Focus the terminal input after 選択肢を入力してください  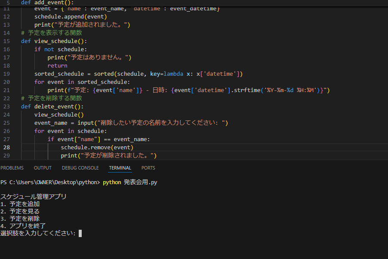[80, 233]
